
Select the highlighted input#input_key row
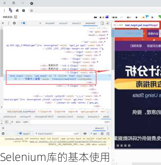[57, 78]
